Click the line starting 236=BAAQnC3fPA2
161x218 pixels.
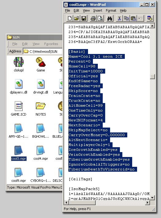click(105, 42)
